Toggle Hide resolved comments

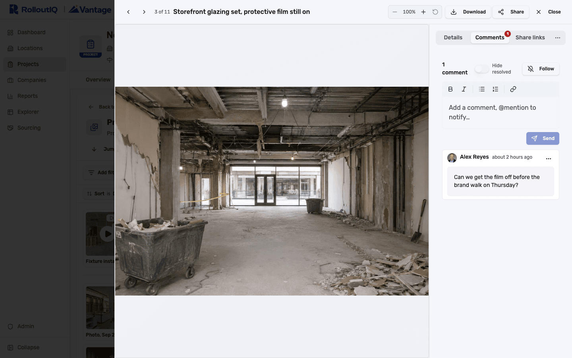tap(481, 69)
